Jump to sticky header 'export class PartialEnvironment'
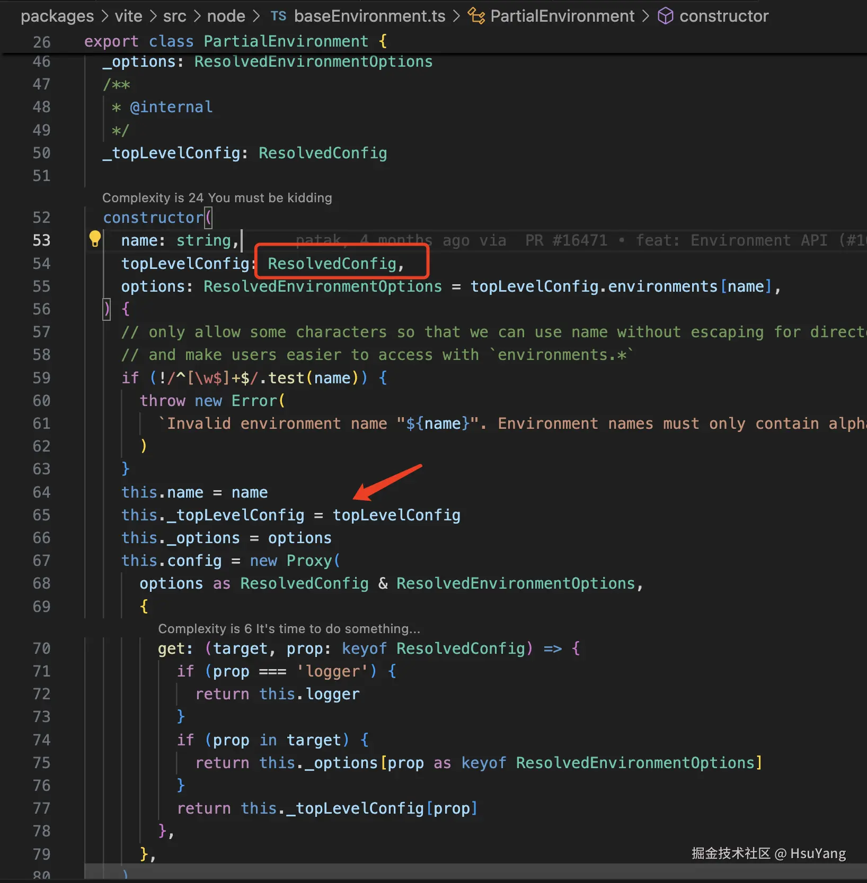 pyautogui.click(x=236, y=41)
